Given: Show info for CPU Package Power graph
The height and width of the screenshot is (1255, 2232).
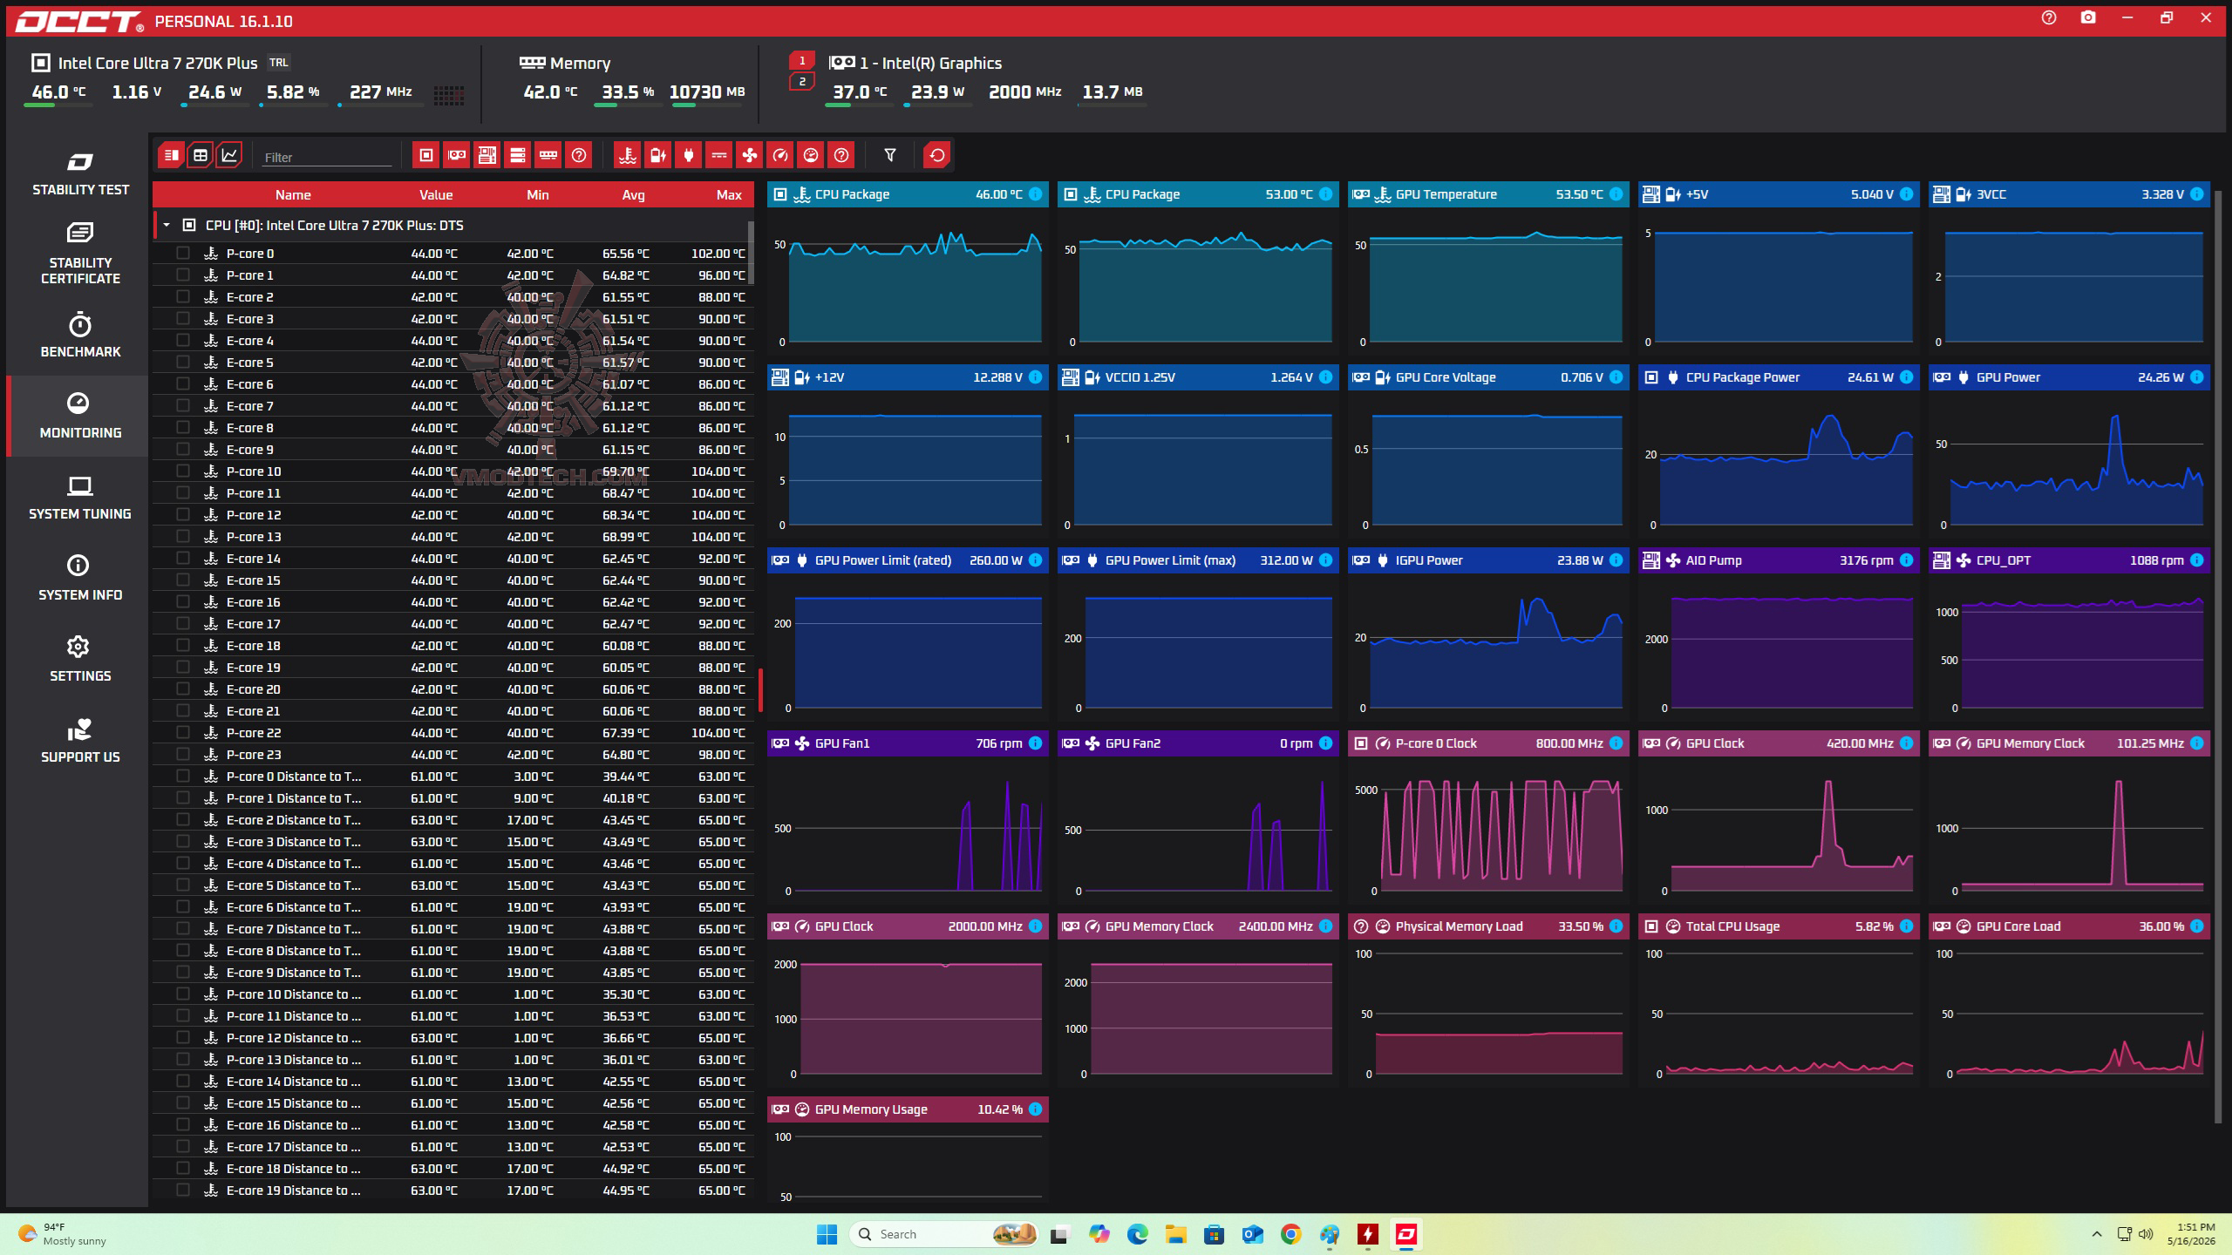Looking at the screenshot, I should coord(1906,377).
